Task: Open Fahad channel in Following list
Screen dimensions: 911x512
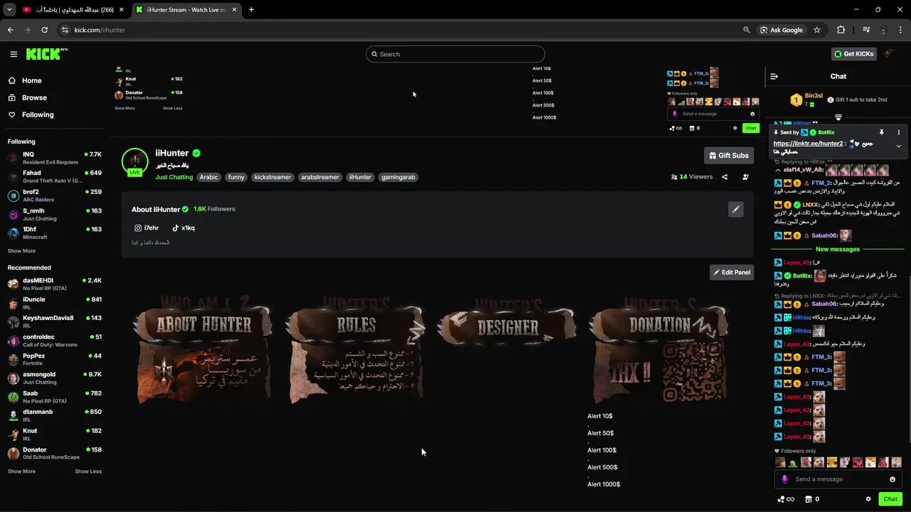Action: click(x=55, y=176)
